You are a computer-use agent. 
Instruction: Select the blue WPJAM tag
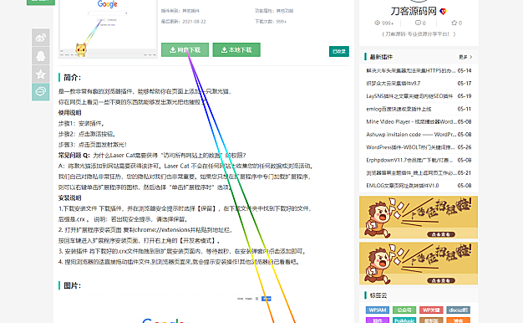point(378,310)
